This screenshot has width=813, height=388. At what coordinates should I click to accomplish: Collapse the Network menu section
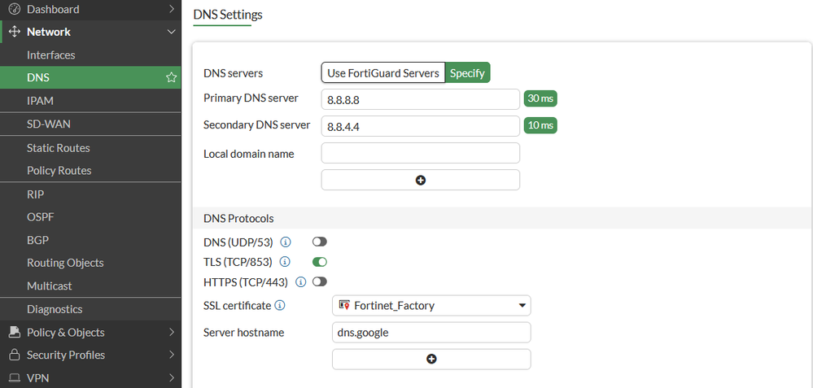pos(171,32)
